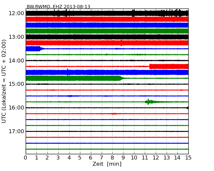Click the x-axis tick label 15
The width and height of the screenshot is (214, 171).
(x=188, y=158)
